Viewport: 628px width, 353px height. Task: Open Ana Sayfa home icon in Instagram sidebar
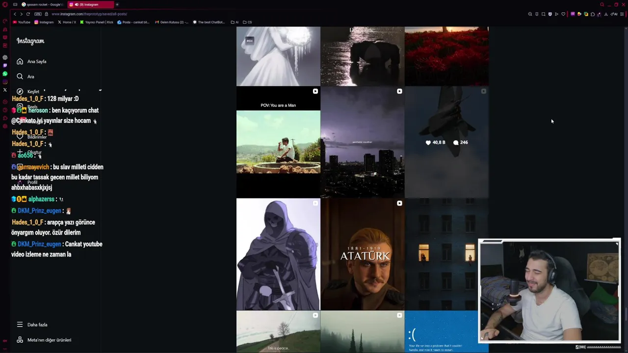click(20, 61)
